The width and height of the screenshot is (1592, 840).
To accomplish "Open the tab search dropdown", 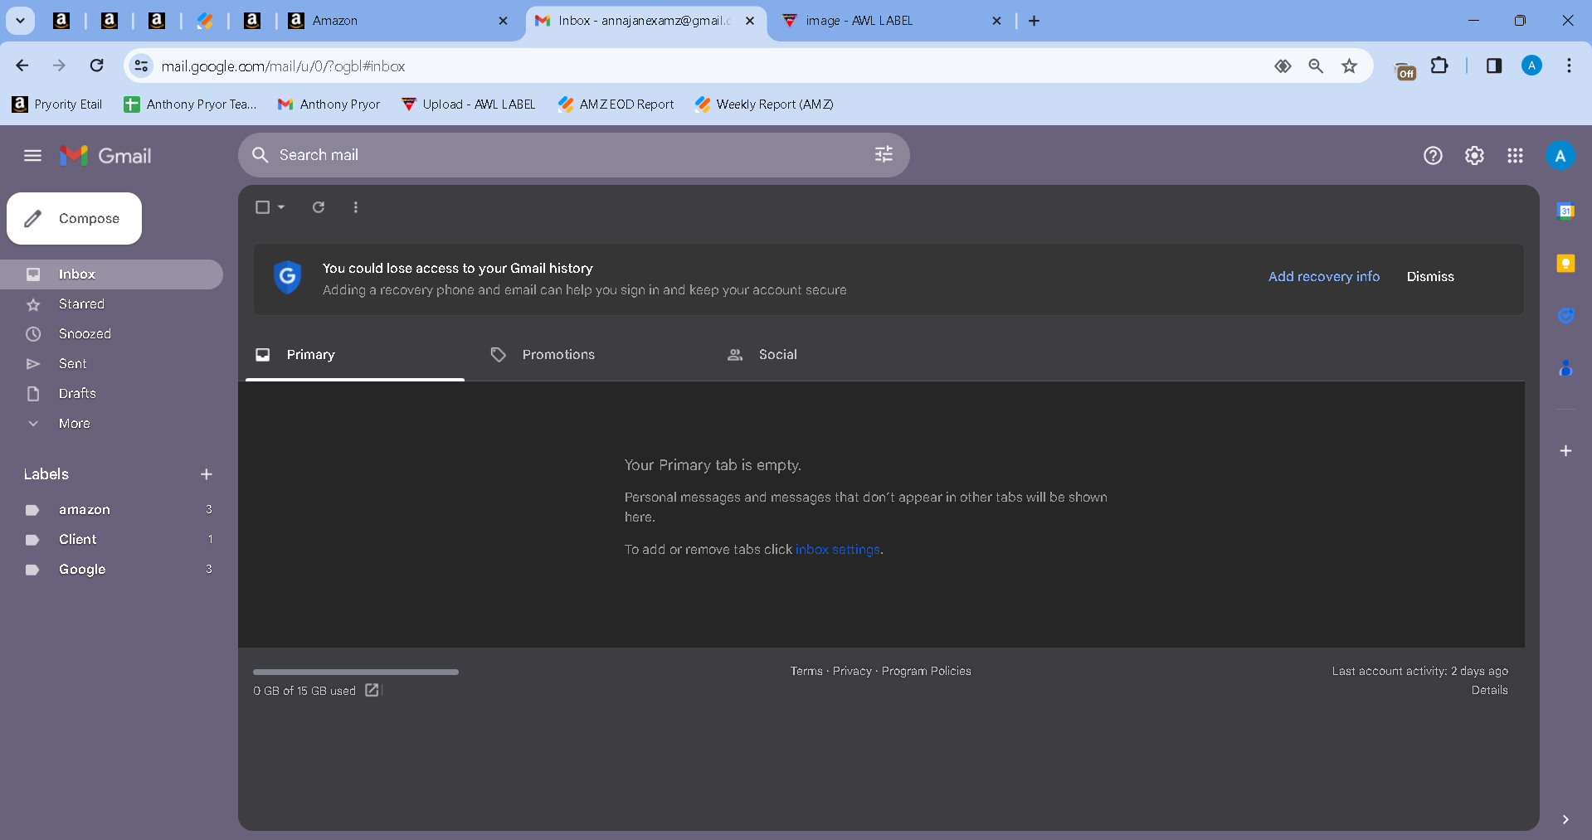I will [x=20, y=21].
